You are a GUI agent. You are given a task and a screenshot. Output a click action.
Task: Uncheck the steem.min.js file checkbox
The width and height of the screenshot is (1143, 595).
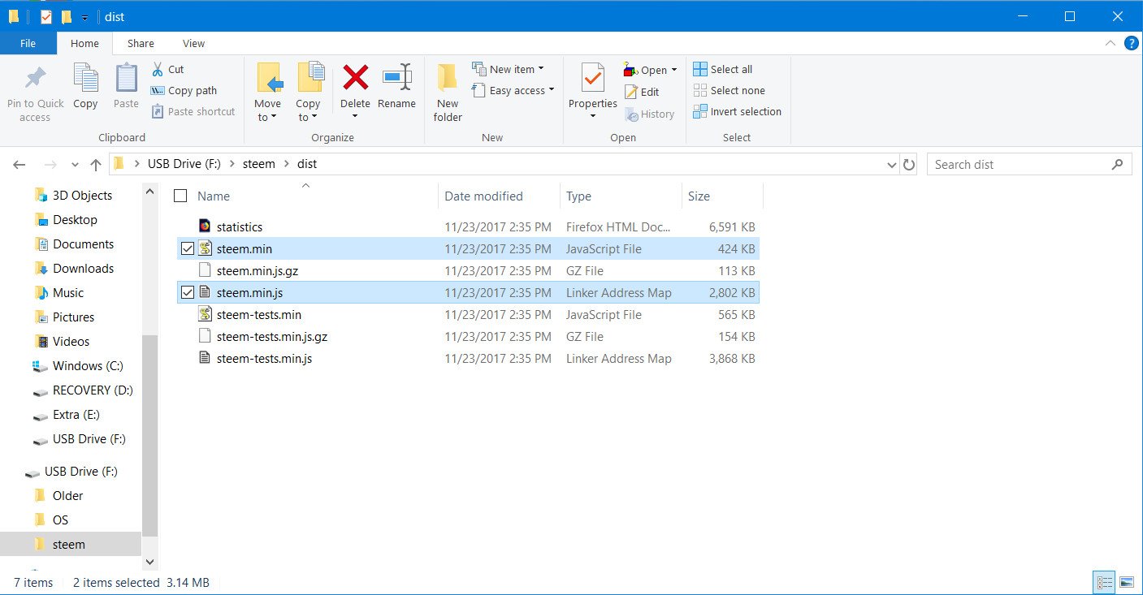tap(188, 293)
